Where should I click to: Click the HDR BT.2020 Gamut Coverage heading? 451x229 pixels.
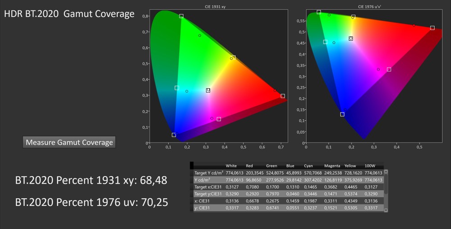tap(69, 14)
